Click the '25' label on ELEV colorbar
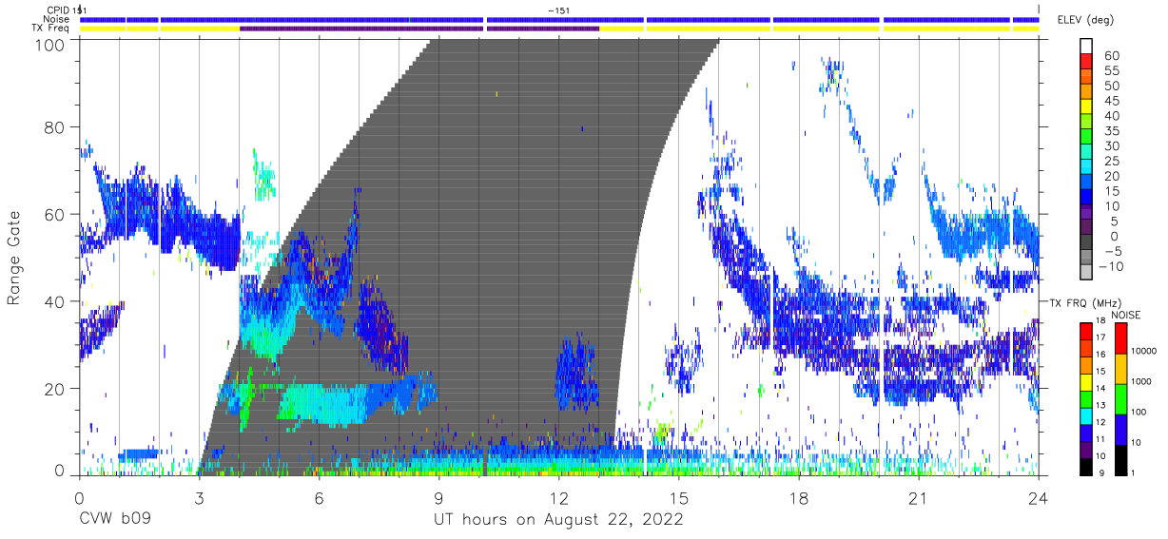 point(1111,162)
